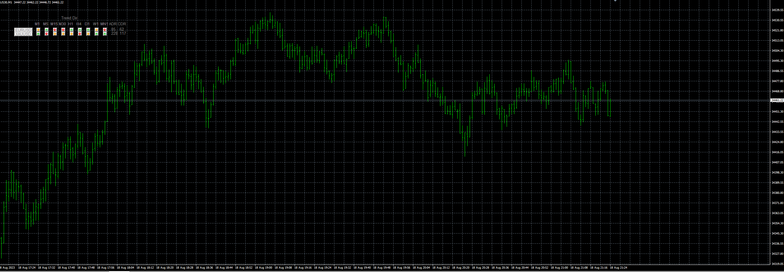784x272 pixels.
Task: Click the EURUSD W1 sideways arrow icon
Action: click(96, 30)
